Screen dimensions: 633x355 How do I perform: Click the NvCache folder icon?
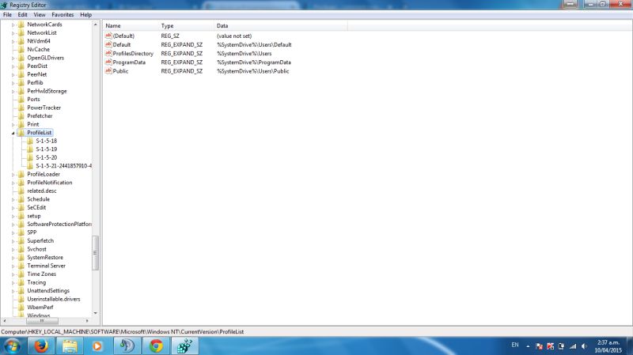click(21, 49)
